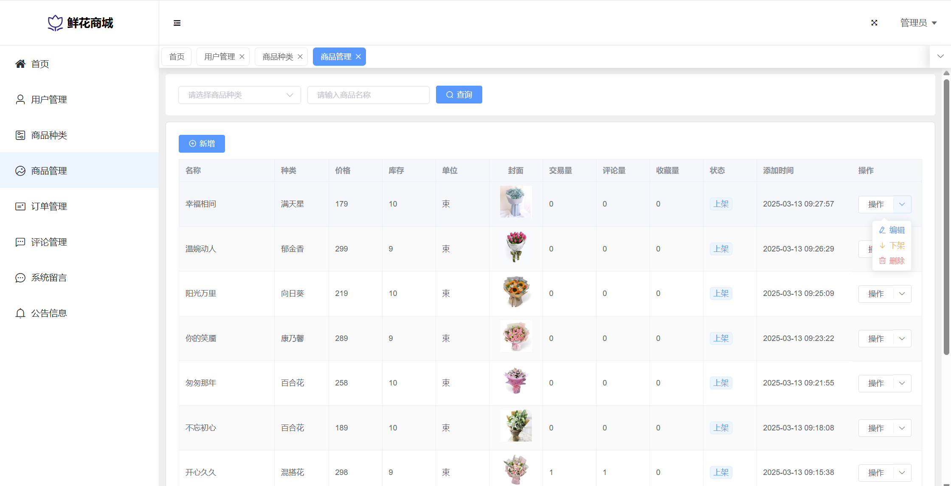Click the 新增 add button
The image size is (951, 486).
(x=202, y=144)
